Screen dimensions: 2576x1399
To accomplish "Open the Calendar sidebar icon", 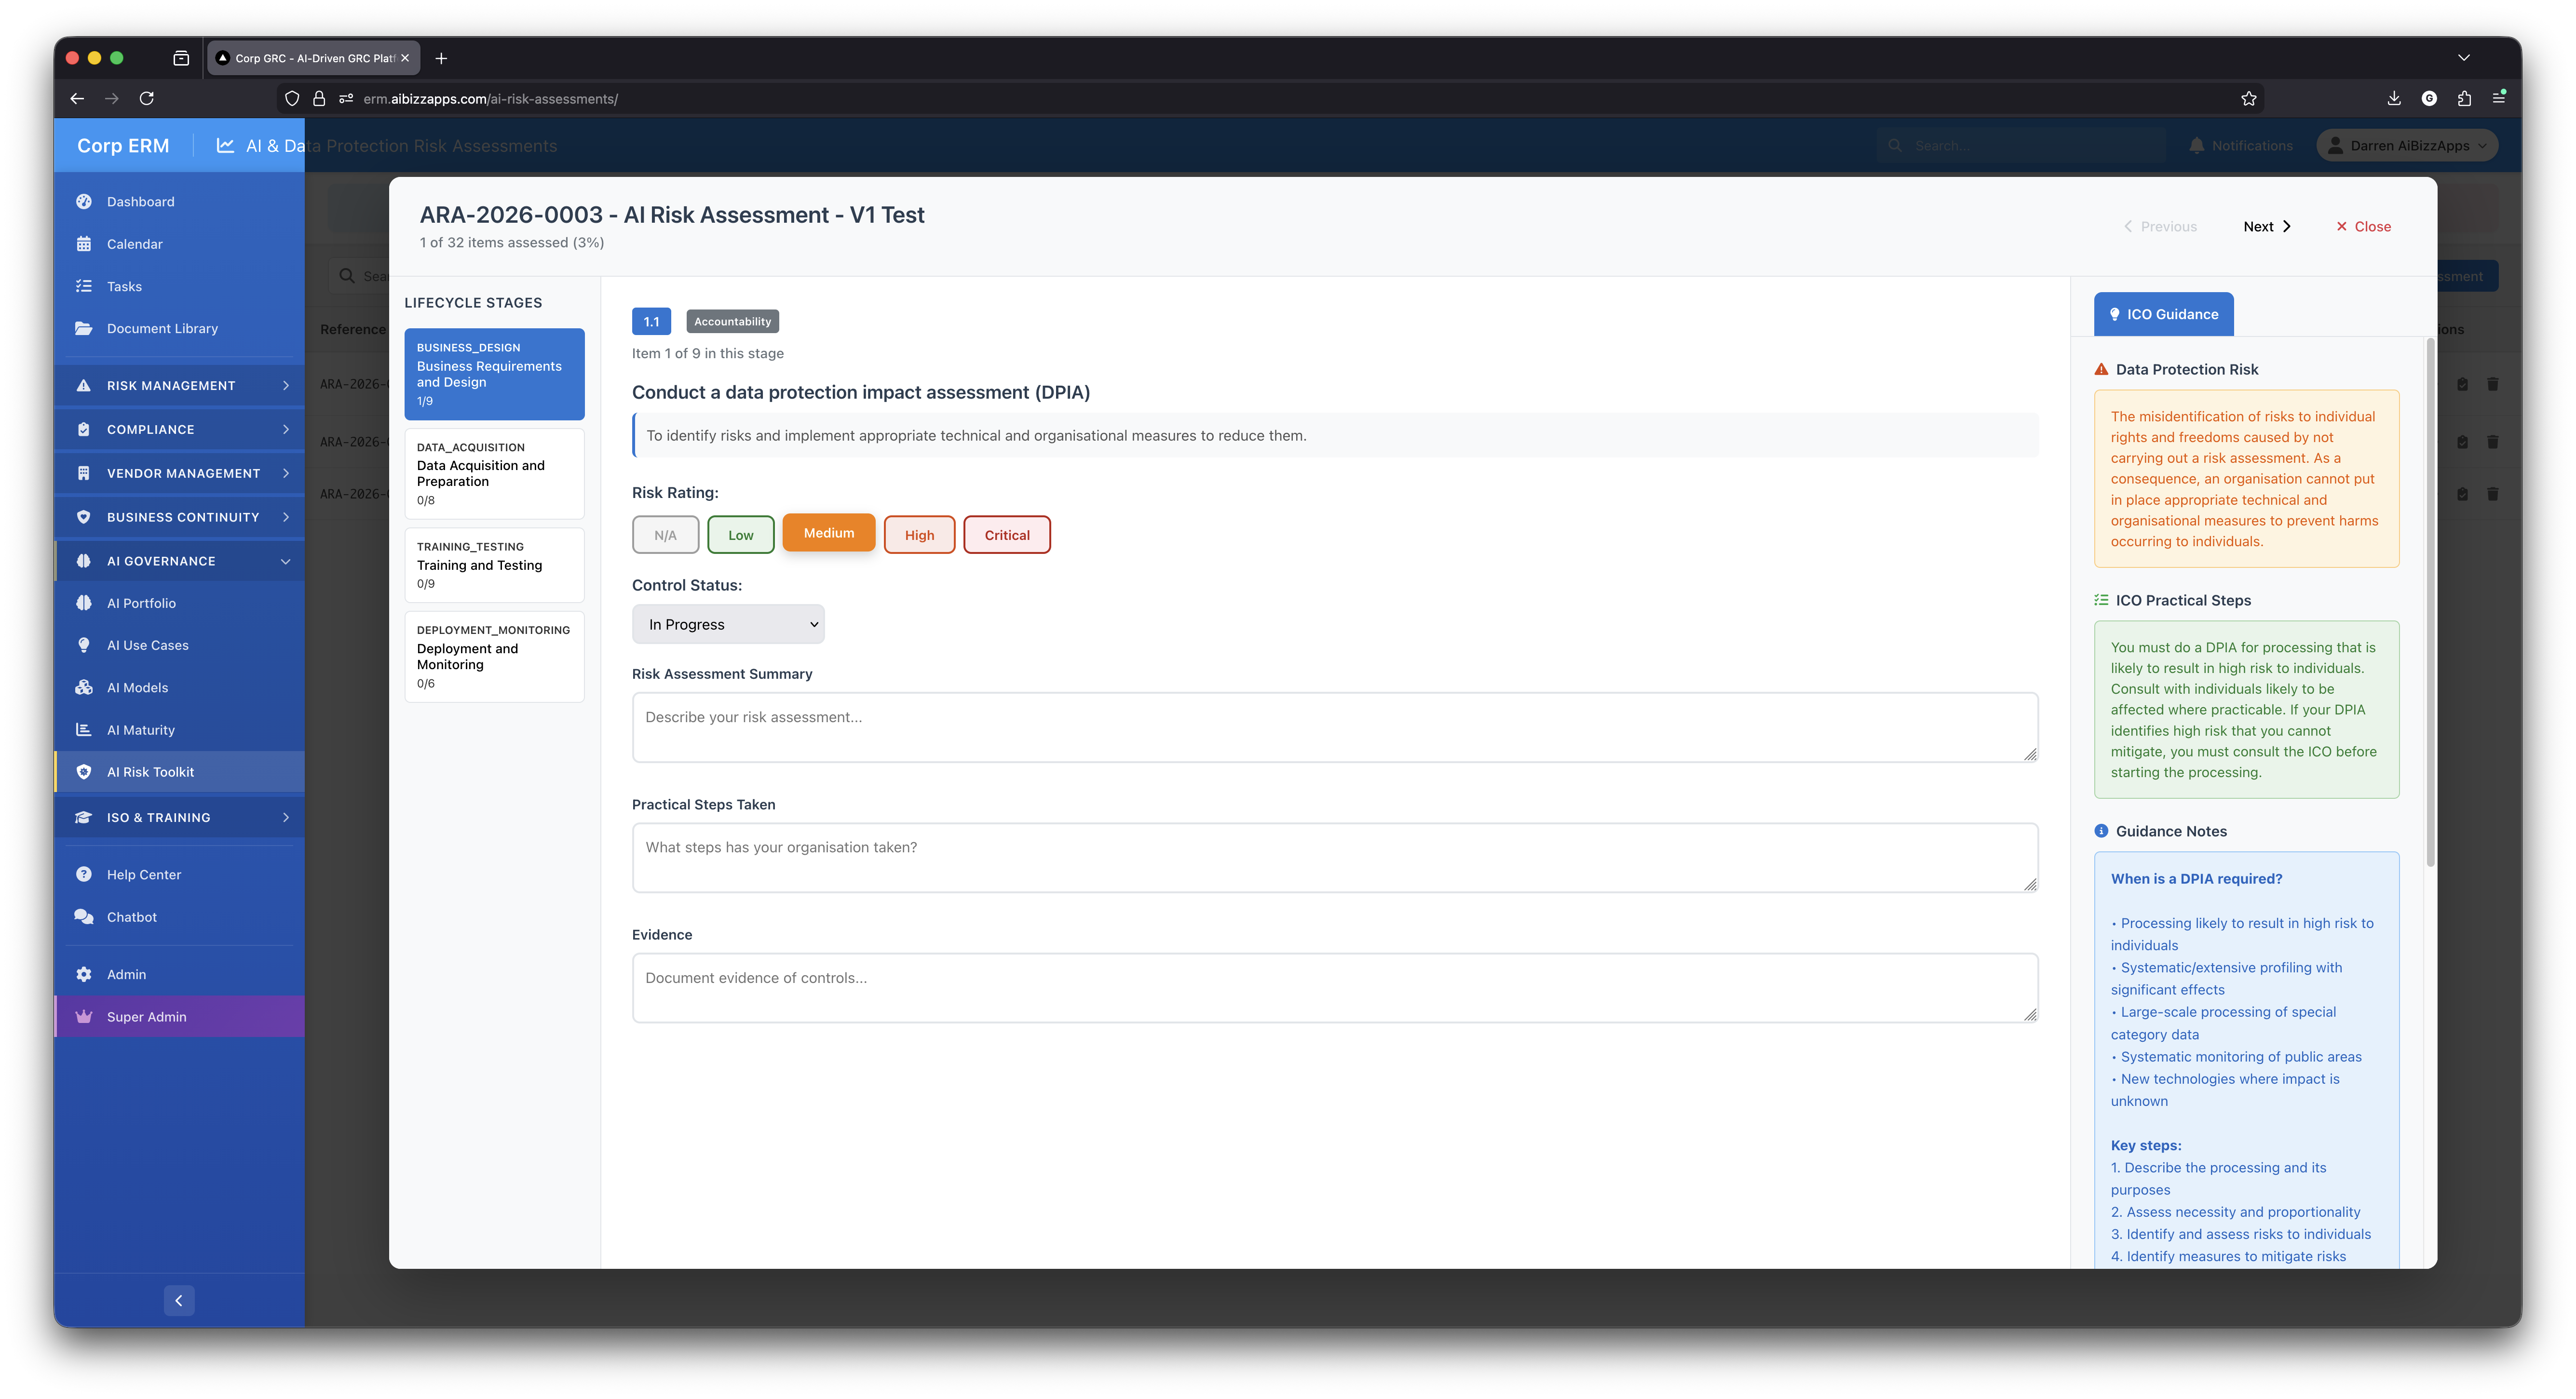I will (84, 244).
